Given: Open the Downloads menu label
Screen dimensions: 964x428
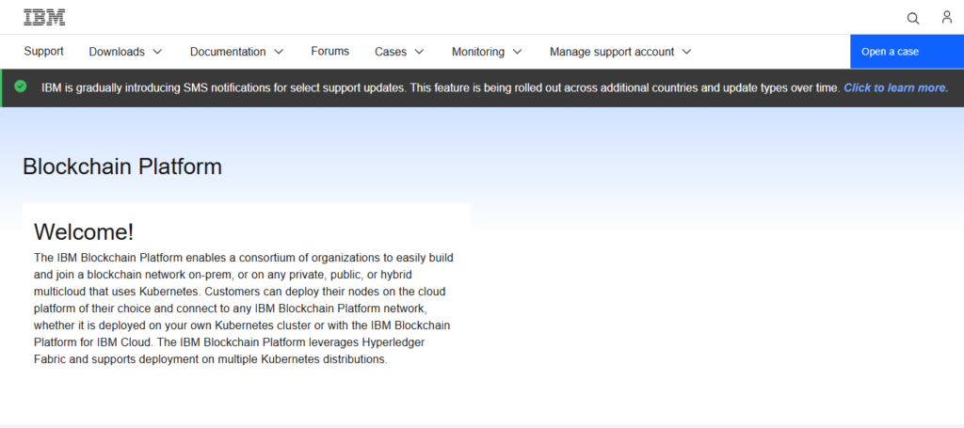Looking at the screenshot, I should (117, 52).
